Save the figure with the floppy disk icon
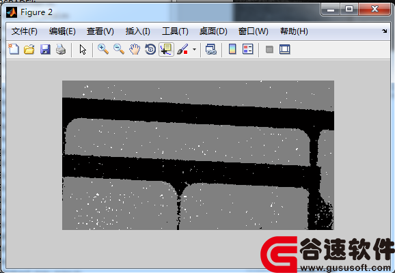The width and height of the screenshot is (395, 273). (x=45, y=49)
